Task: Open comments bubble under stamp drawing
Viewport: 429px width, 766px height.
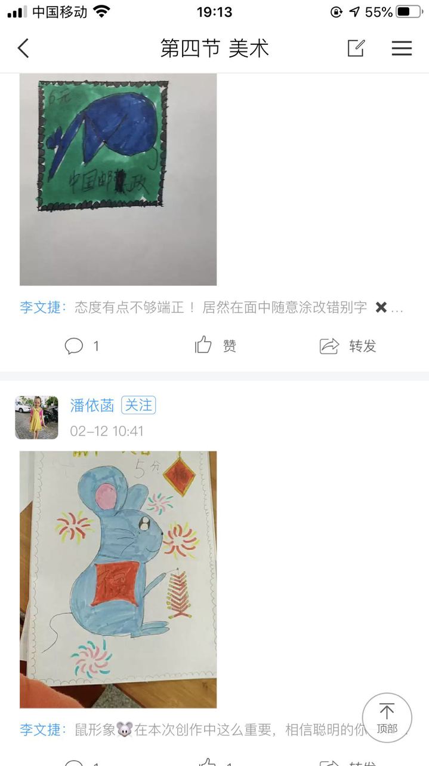Action: click(x=74, y=346)
